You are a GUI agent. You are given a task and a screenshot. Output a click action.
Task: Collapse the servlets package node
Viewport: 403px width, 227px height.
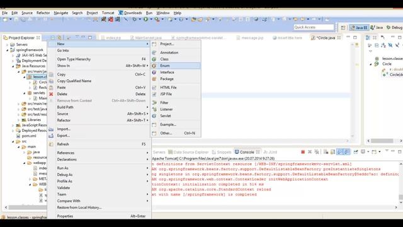point(25,93)
